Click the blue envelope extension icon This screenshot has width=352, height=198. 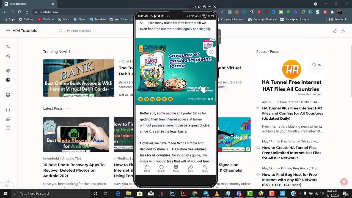pyautogui.click(x=244, y=12)
